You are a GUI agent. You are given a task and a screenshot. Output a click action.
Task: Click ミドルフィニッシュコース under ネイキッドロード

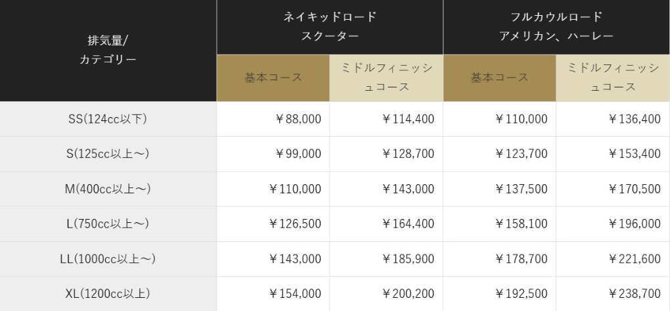386,78
